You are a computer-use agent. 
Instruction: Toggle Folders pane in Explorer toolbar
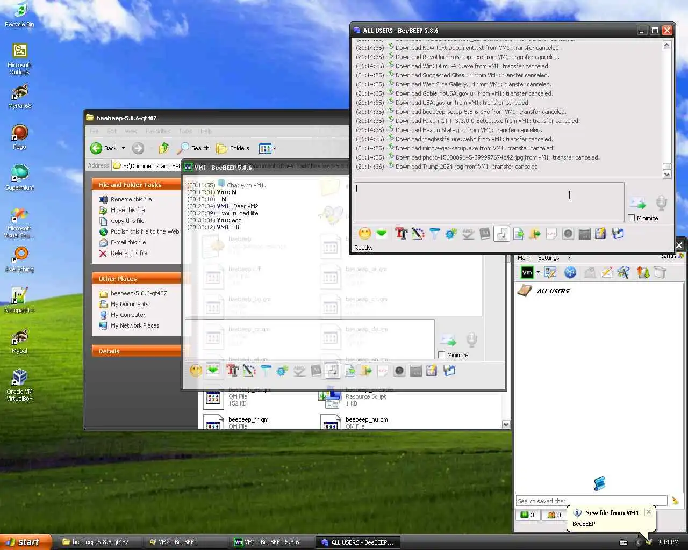coord(233,148)
